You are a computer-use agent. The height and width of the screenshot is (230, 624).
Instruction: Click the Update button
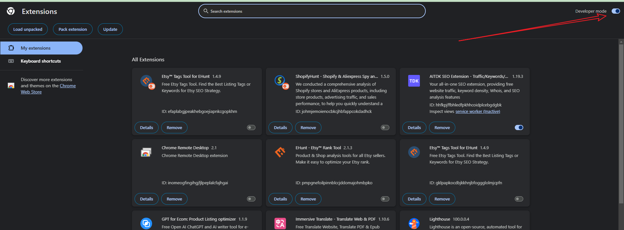(x=110, y=29)
